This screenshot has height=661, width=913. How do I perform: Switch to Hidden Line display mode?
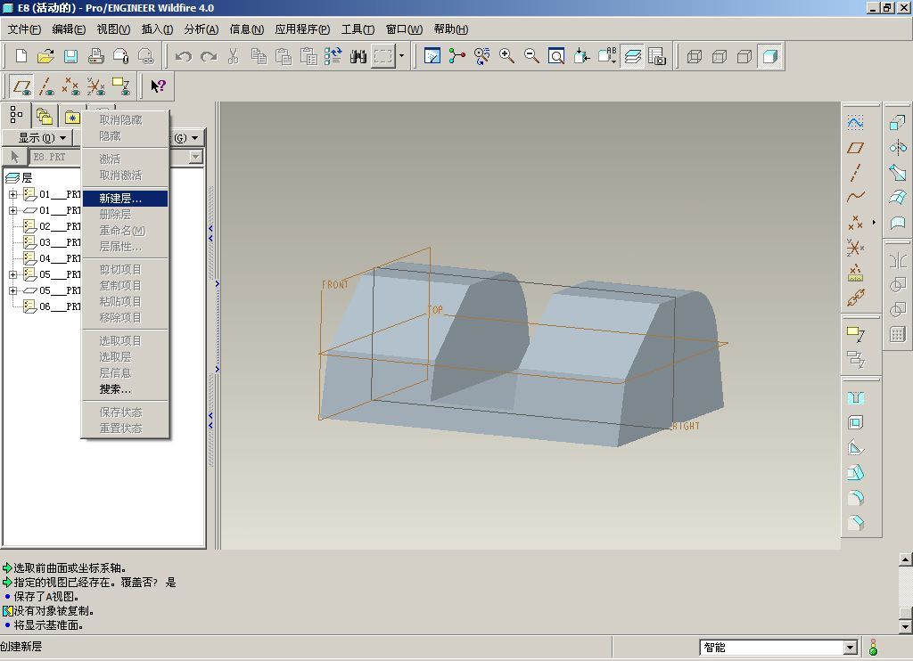720,56
